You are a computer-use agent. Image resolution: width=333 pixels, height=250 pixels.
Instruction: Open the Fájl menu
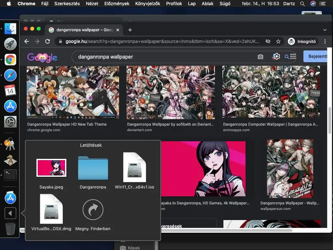coord(45,4)
